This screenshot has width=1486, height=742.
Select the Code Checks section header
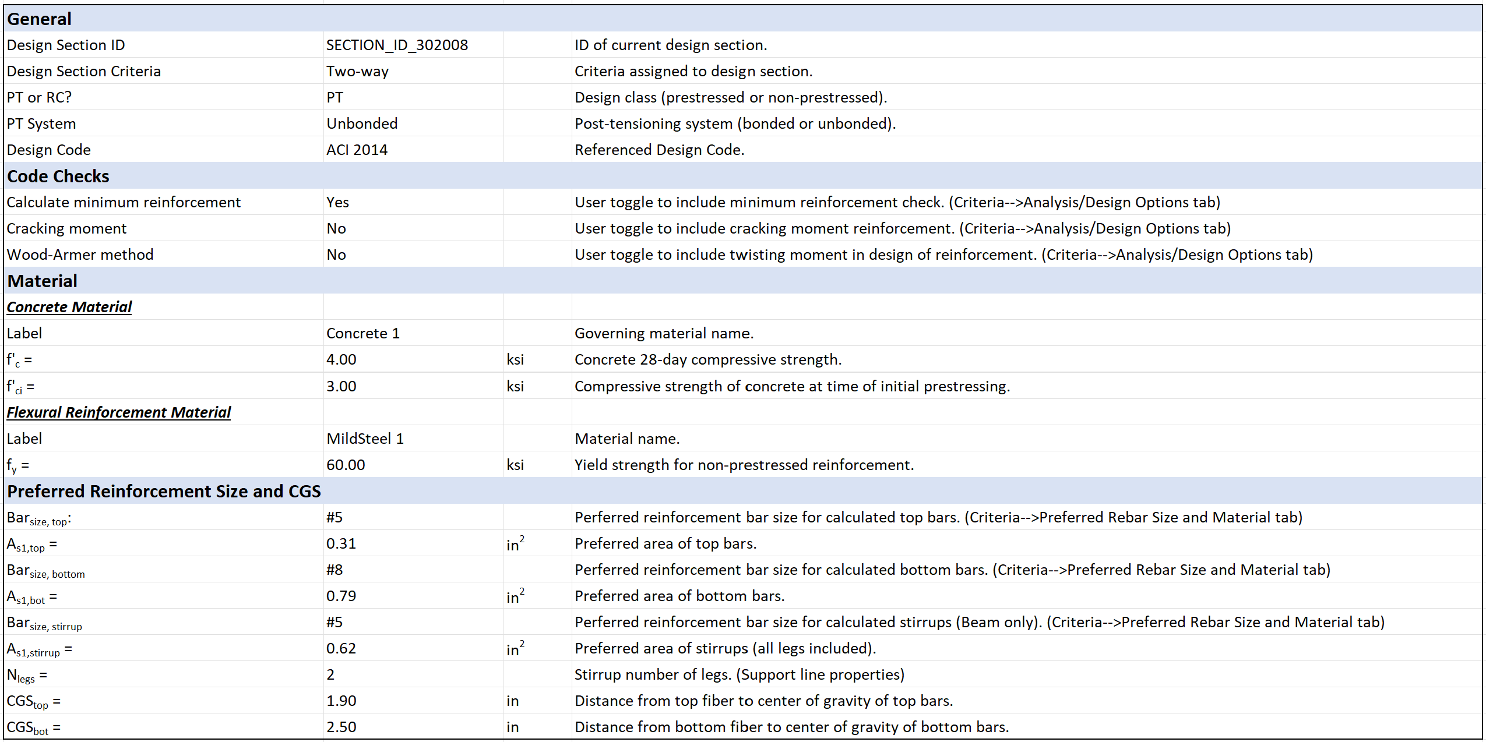tap(57, 176)
